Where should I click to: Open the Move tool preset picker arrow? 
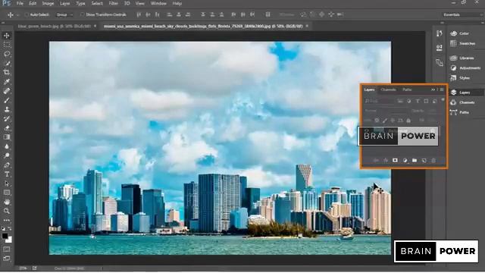point(17,15)
